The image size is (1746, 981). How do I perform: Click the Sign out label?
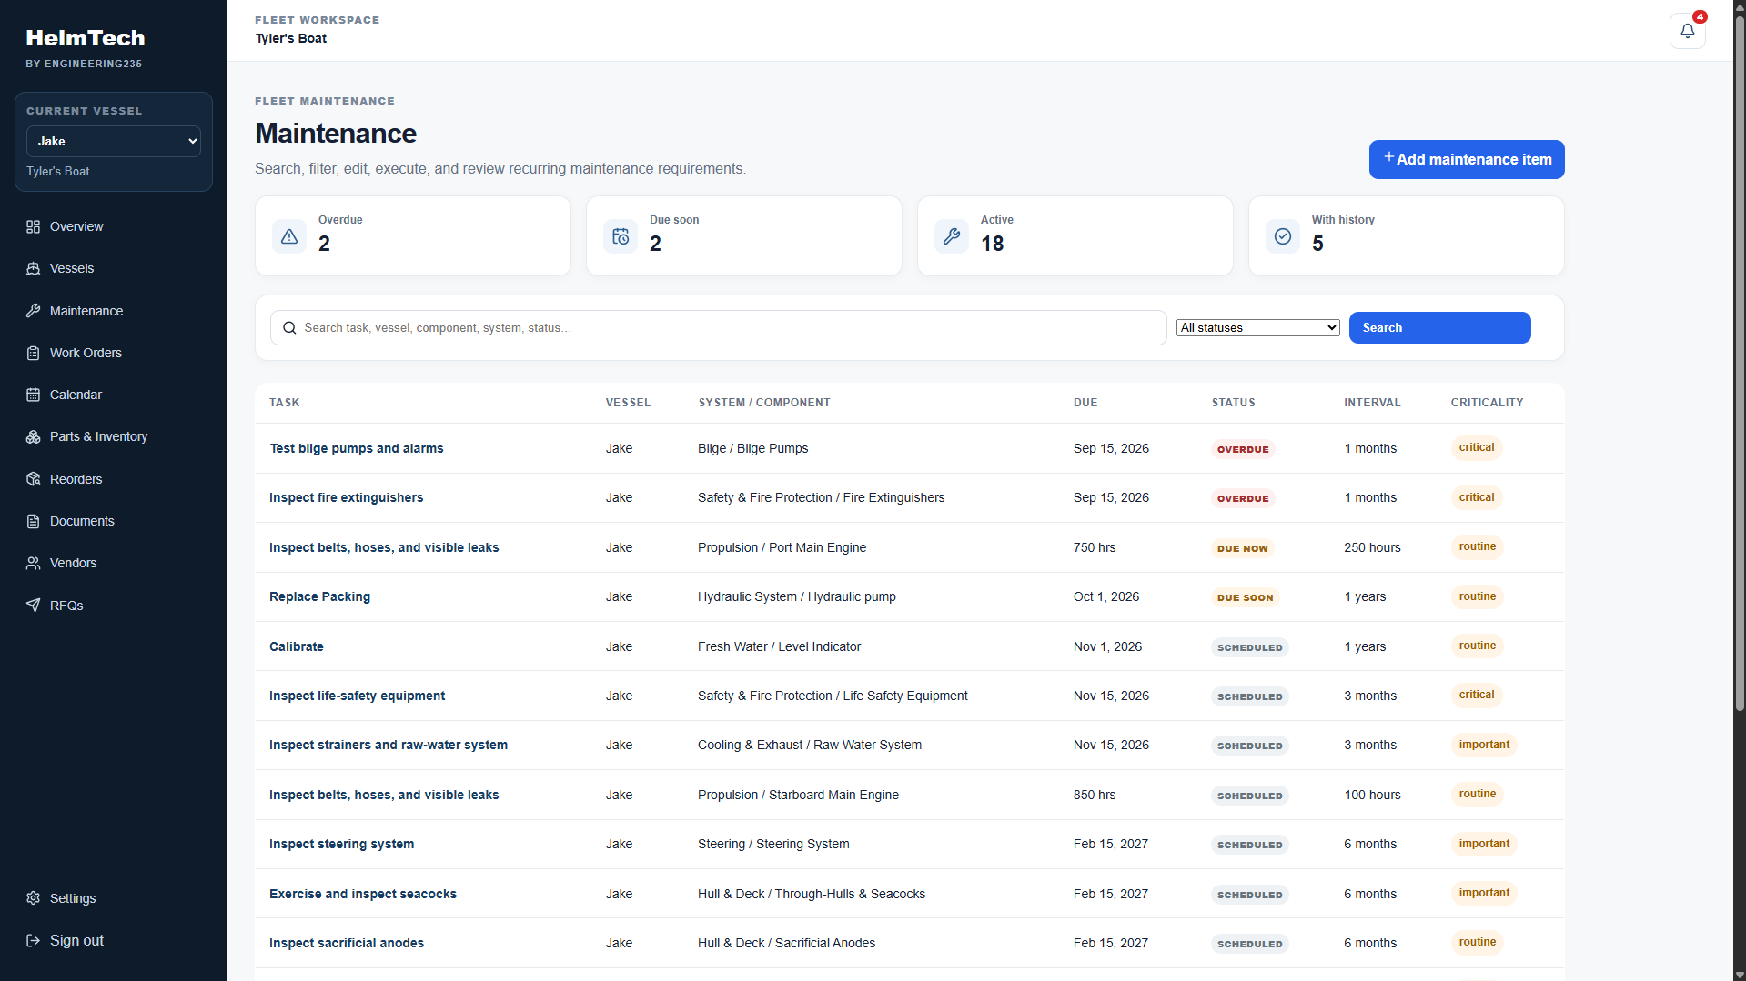click(76, 940)
